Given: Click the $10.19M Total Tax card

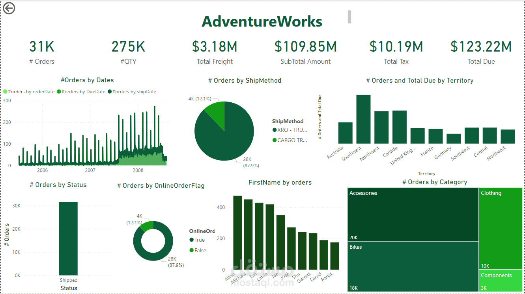Looking at the screenshot, I should point(396,52).
